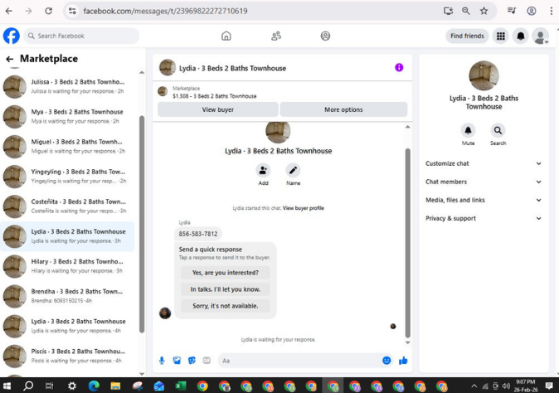Search in conversation using the magnifier icon

pos(498,130)
